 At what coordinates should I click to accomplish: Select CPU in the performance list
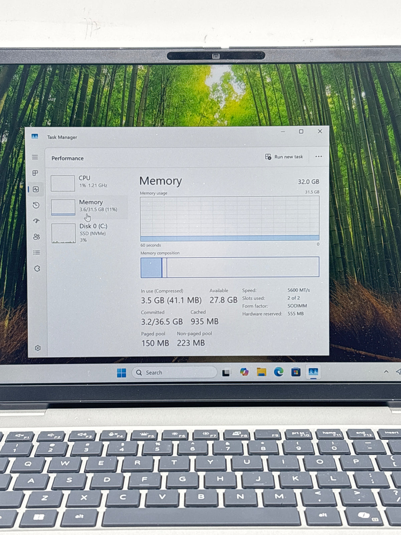coord(89,183)
